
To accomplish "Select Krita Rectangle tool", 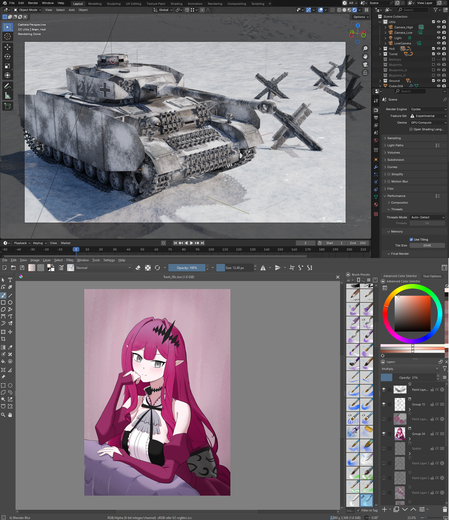I will [x=3, y=302].
